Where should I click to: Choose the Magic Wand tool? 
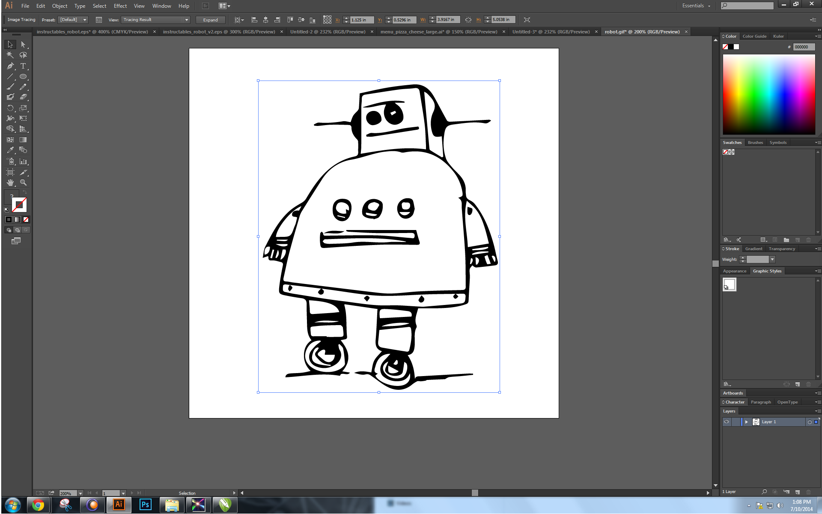(x=10, y=55)
